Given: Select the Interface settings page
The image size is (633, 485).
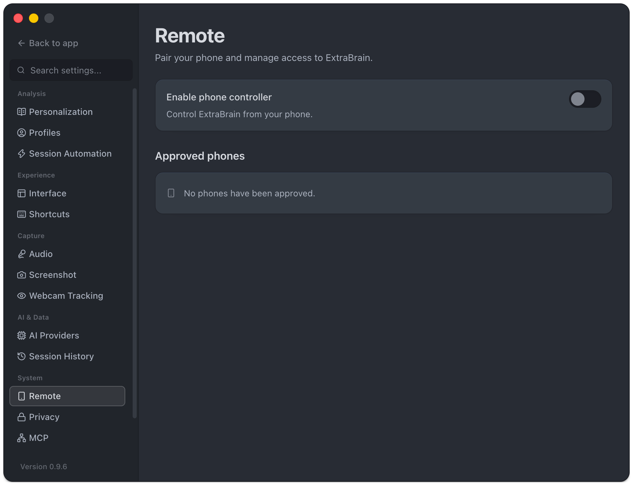Looking at the screenshot, I should coord(67,193).
